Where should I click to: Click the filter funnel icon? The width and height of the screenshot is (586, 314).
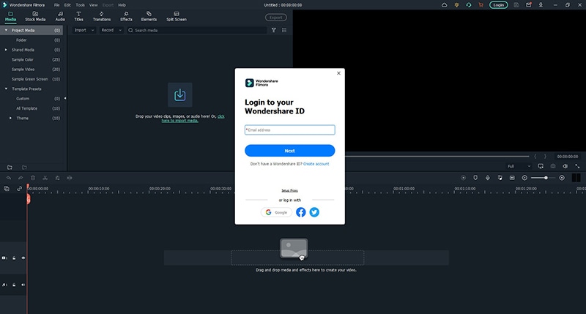tap(273, 30)
